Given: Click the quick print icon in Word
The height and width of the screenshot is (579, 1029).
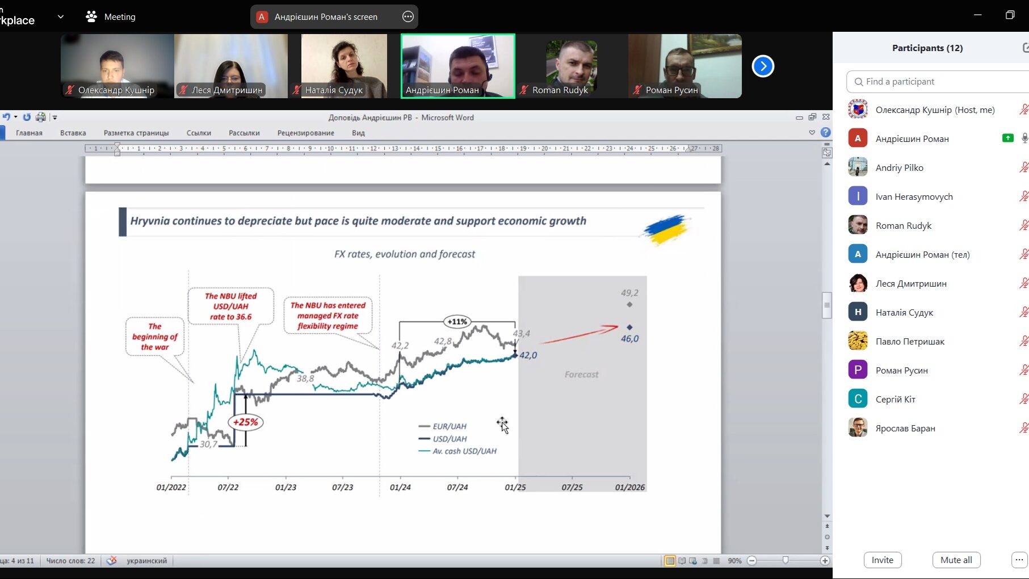Looking at the screenshot, I should click(40, 117).
